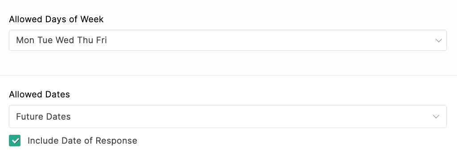The height and width of the screenshot is (161, 457).
Task: Click the Allowed Dates heading label
Action: coord(39,94)
